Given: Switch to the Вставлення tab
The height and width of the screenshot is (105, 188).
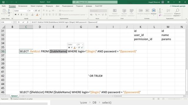Looking at the screenshot, I should tap(23, 6).
